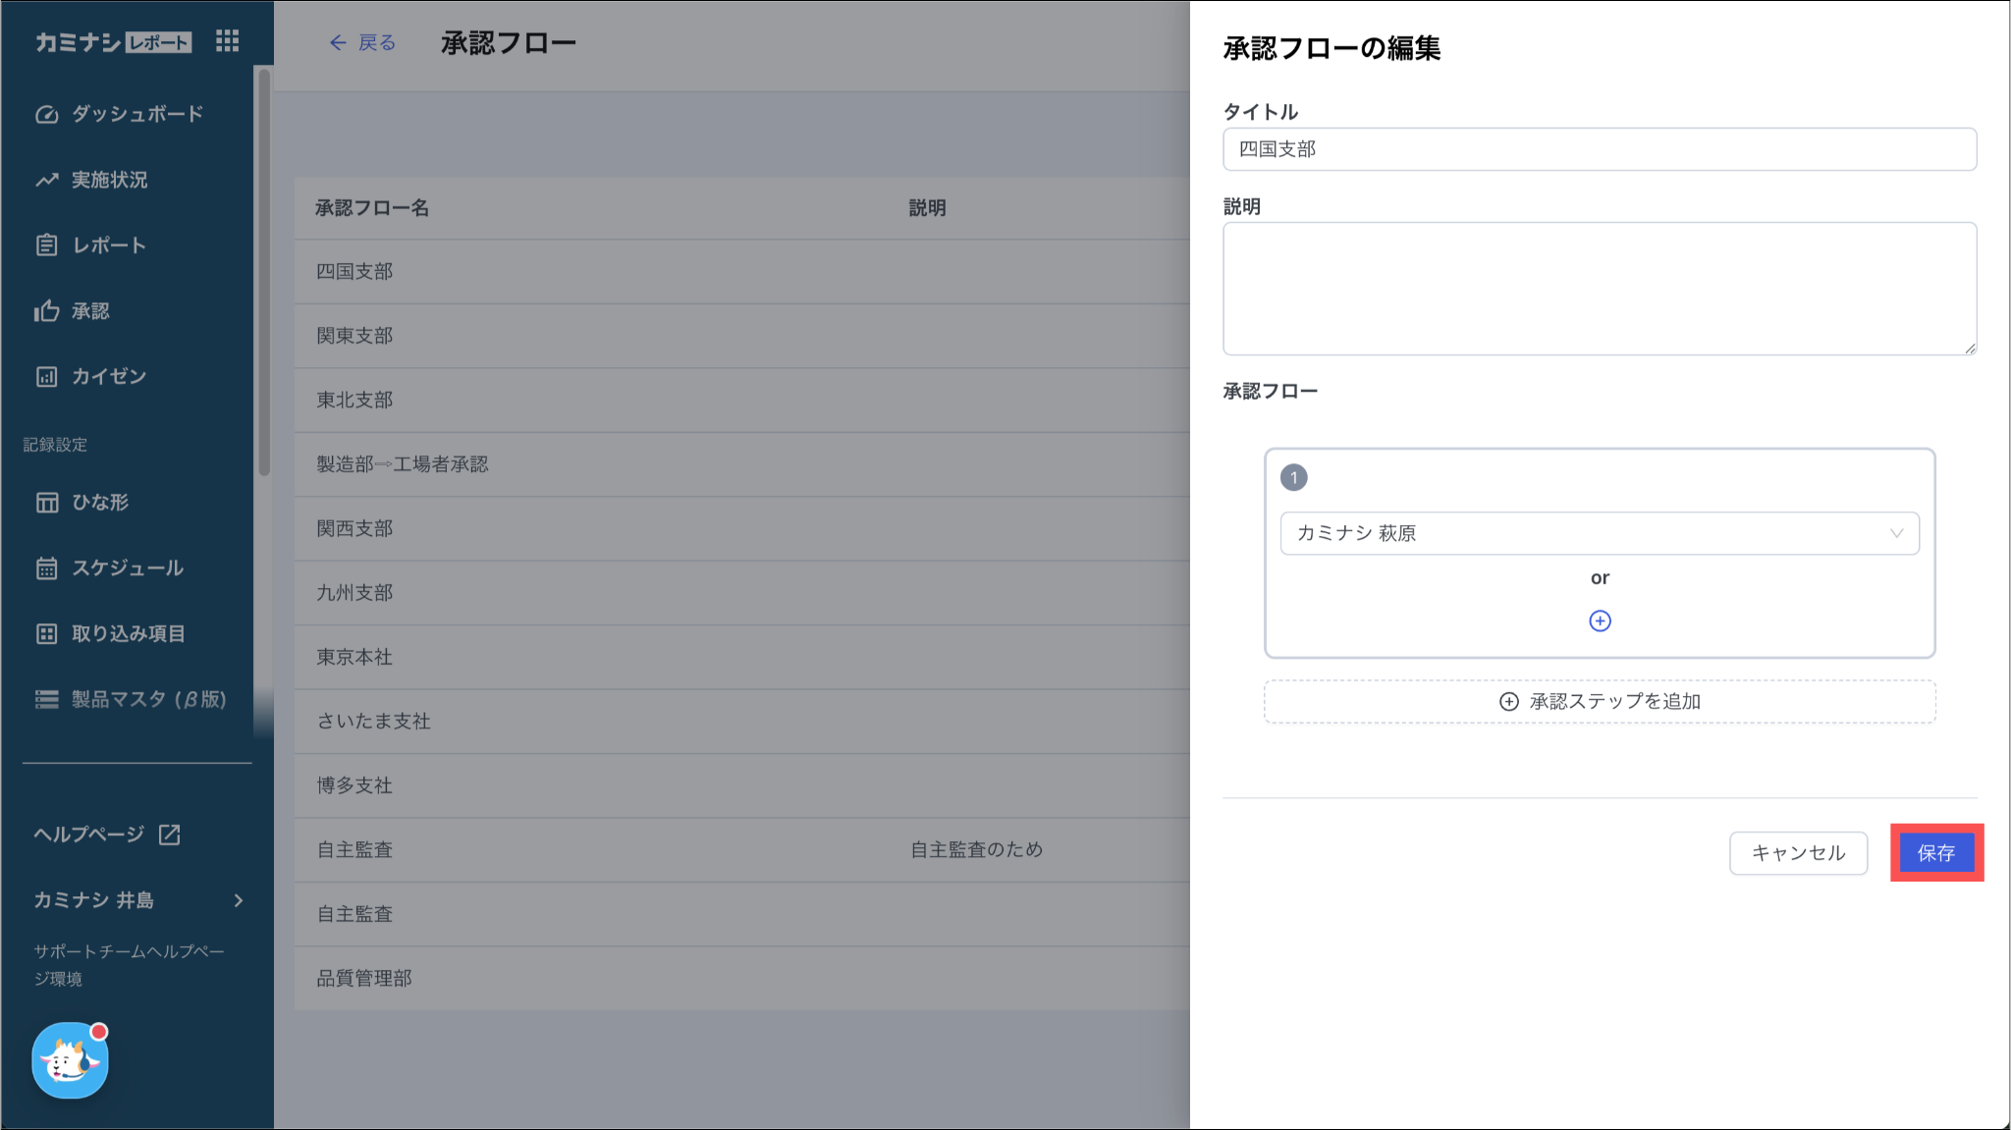Click 承認ステップを追加 button

point(1600,701)
